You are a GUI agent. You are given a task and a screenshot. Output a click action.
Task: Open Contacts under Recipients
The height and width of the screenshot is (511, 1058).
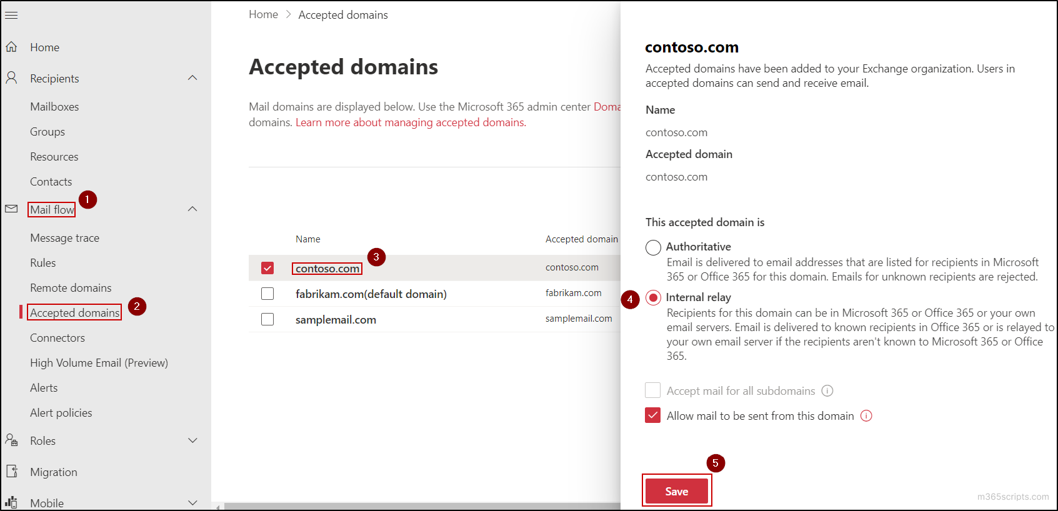click(x=51, y=182)
